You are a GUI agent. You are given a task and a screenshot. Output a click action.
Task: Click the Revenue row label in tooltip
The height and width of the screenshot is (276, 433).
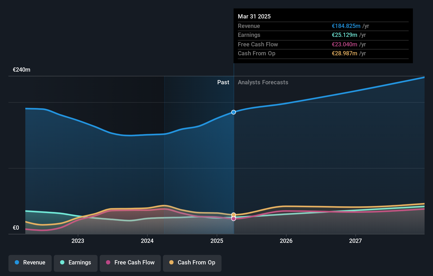pyautogui.click(x=249, y=26)
